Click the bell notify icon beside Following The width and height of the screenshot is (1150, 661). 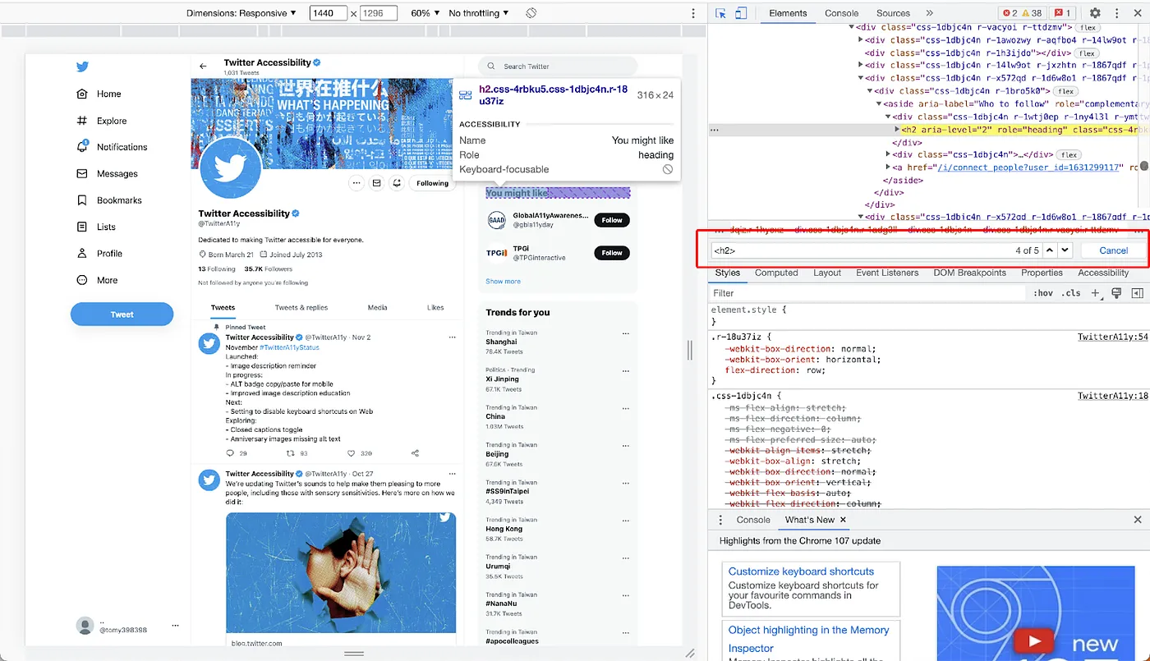[397, 183]
